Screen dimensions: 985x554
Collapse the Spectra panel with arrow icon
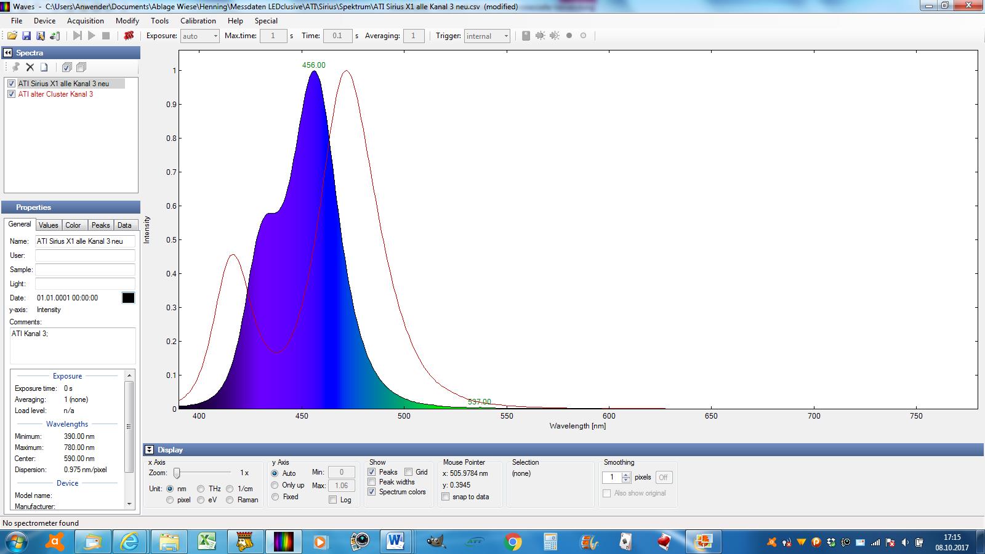(8, 53)
